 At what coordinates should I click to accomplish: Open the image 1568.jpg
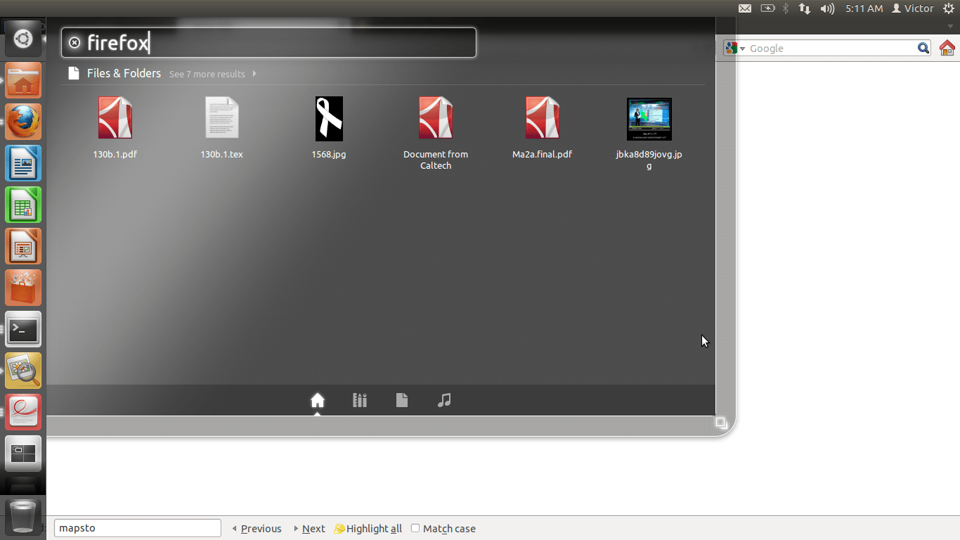click(329, 127)
